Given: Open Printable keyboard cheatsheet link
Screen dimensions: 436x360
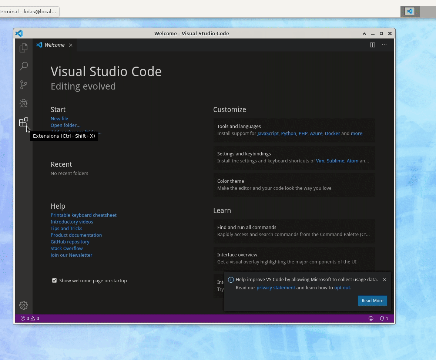Looking at the screenshot, I should [x=83, y=215].
